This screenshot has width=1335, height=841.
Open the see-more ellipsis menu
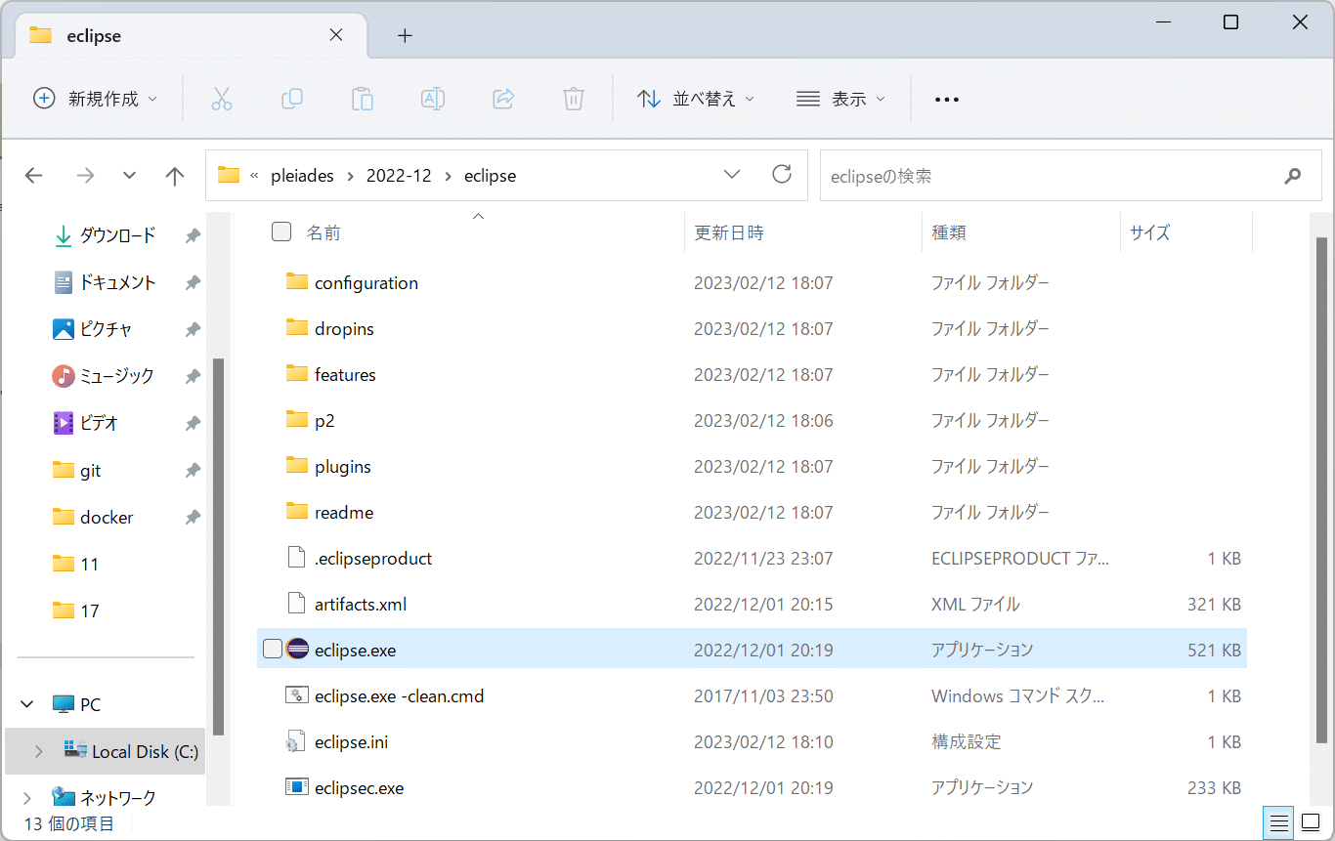946,98
